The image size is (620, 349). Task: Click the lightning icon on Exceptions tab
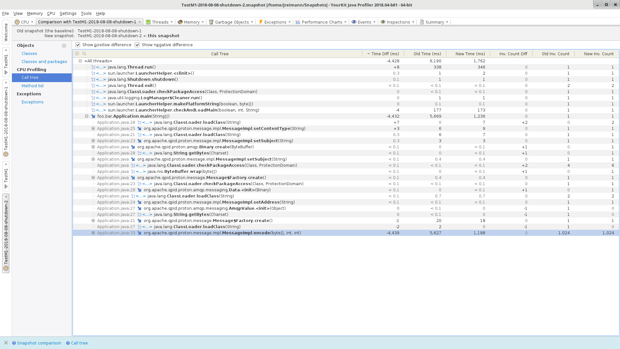tap(260, 22)
